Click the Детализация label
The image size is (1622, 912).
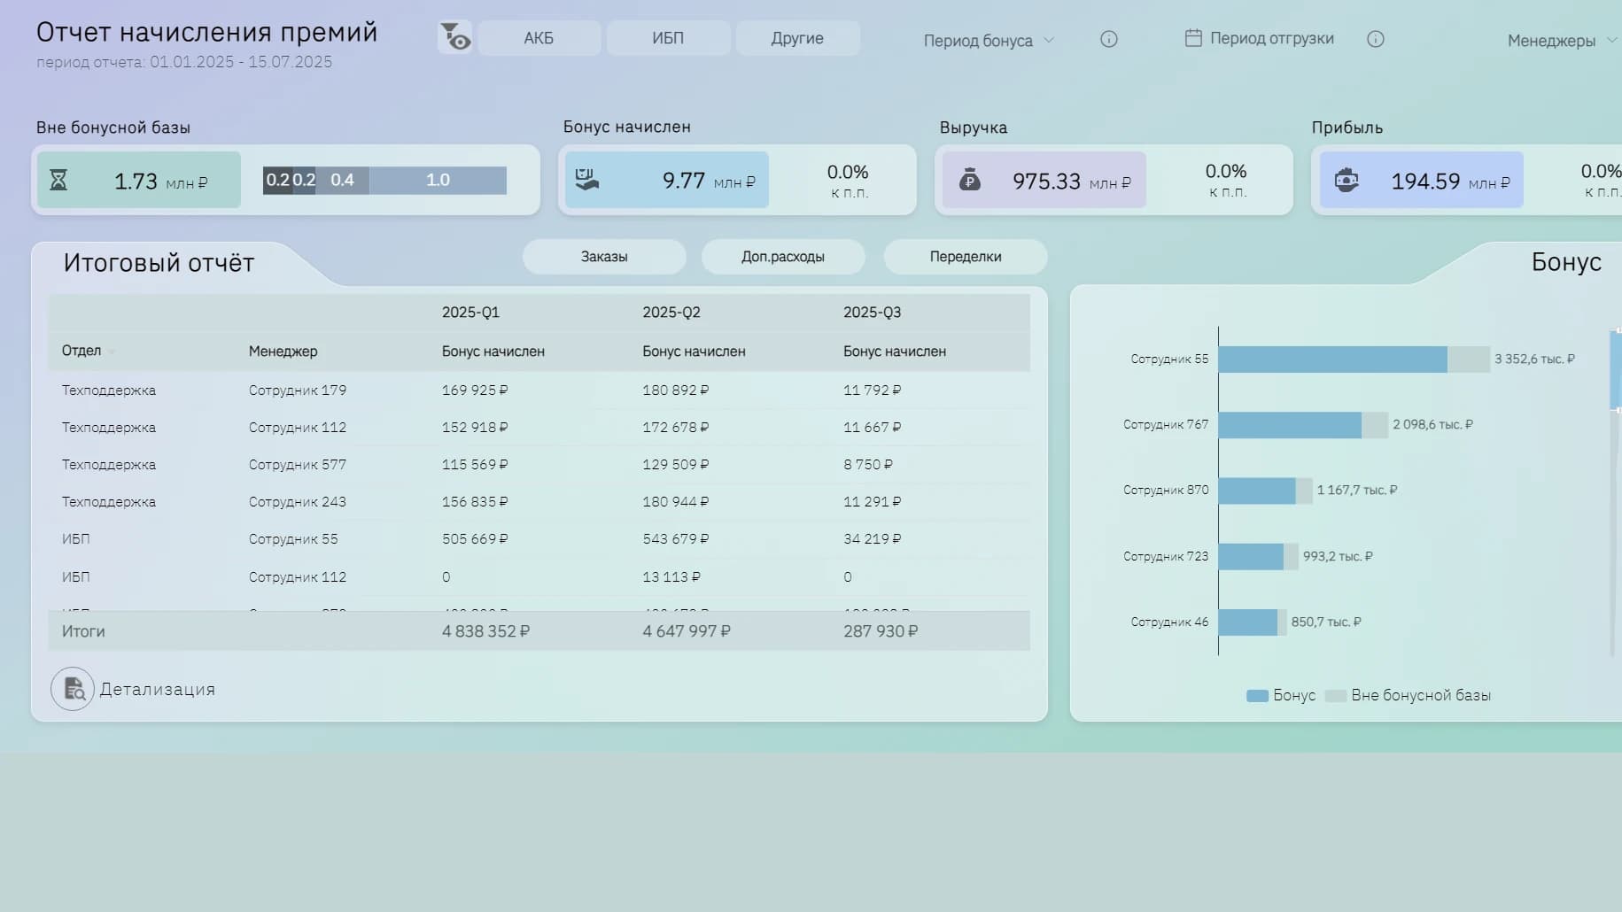click(x=158, y=690)
